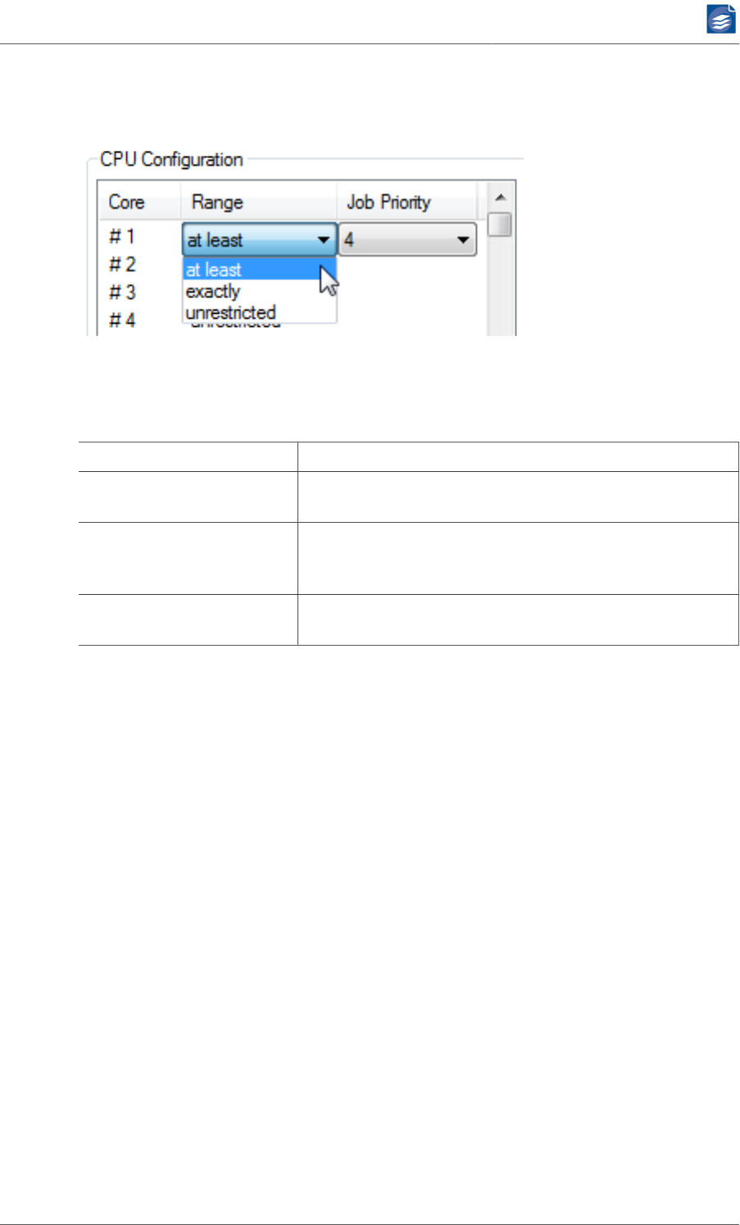Viewport: 740px width, 1225px height.
Task: Select "at least" from the open list
Action: (246, 270)
